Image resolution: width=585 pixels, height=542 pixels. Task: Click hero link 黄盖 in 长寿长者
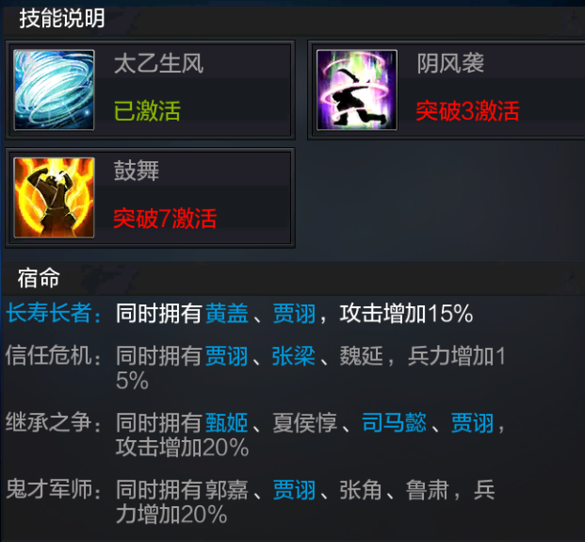point(227,313)
